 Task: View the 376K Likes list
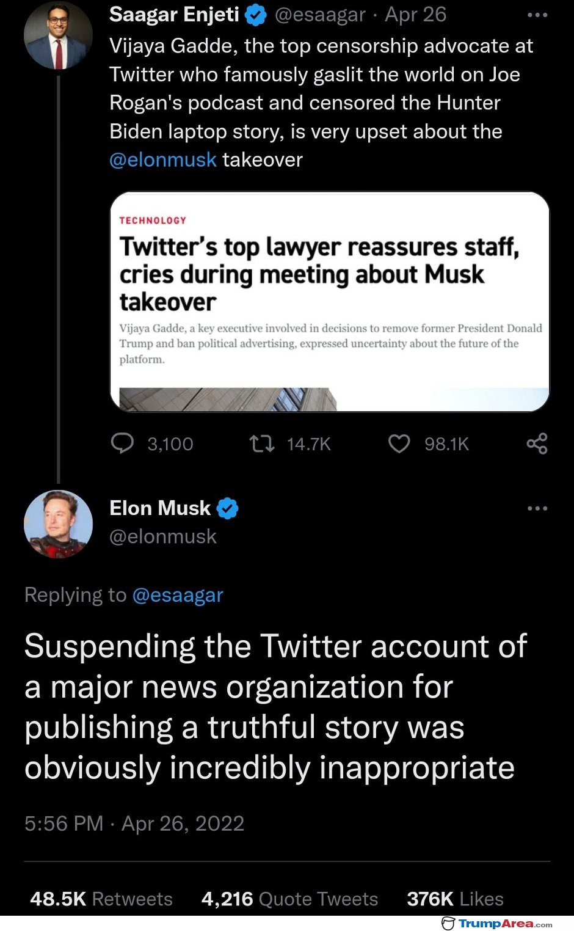(455, 899)
